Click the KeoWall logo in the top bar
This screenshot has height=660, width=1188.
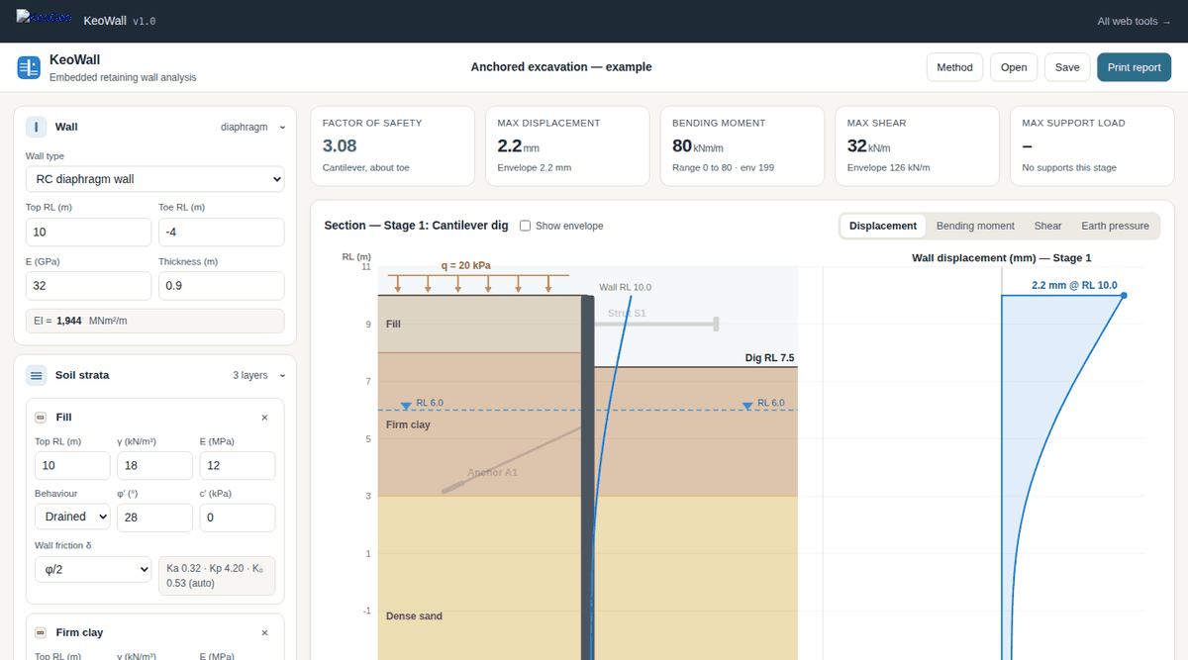45,19
